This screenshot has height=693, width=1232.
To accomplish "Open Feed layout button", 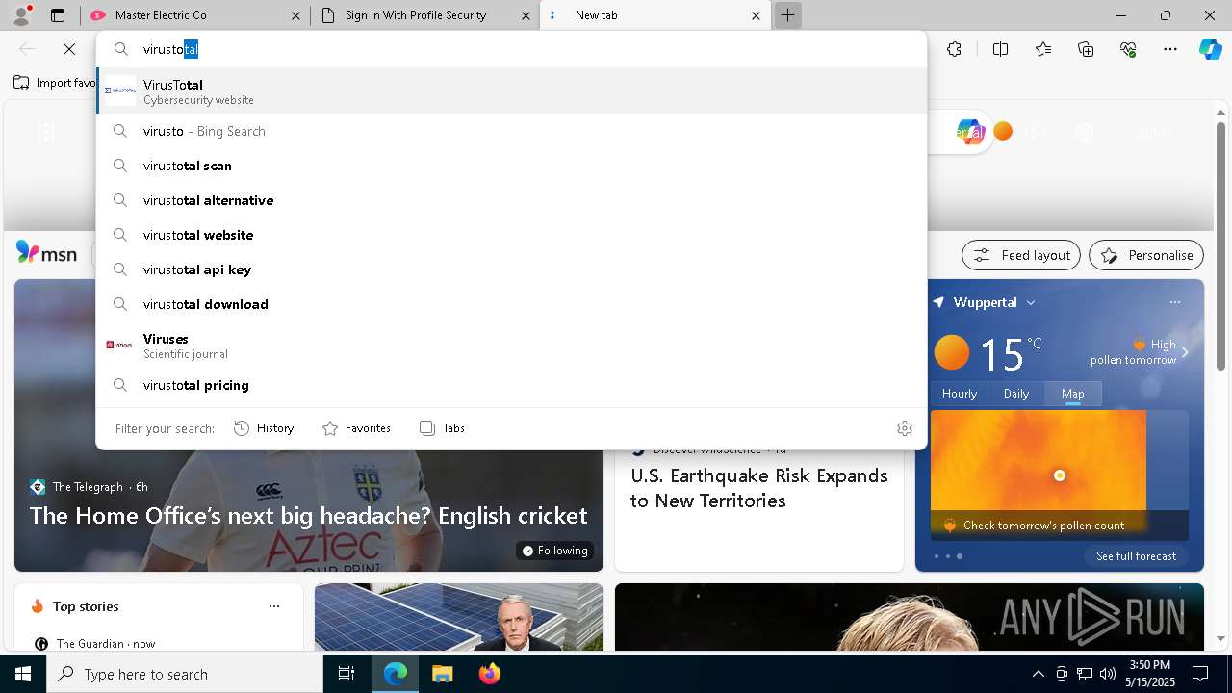I will click(x=1021, y=255).
